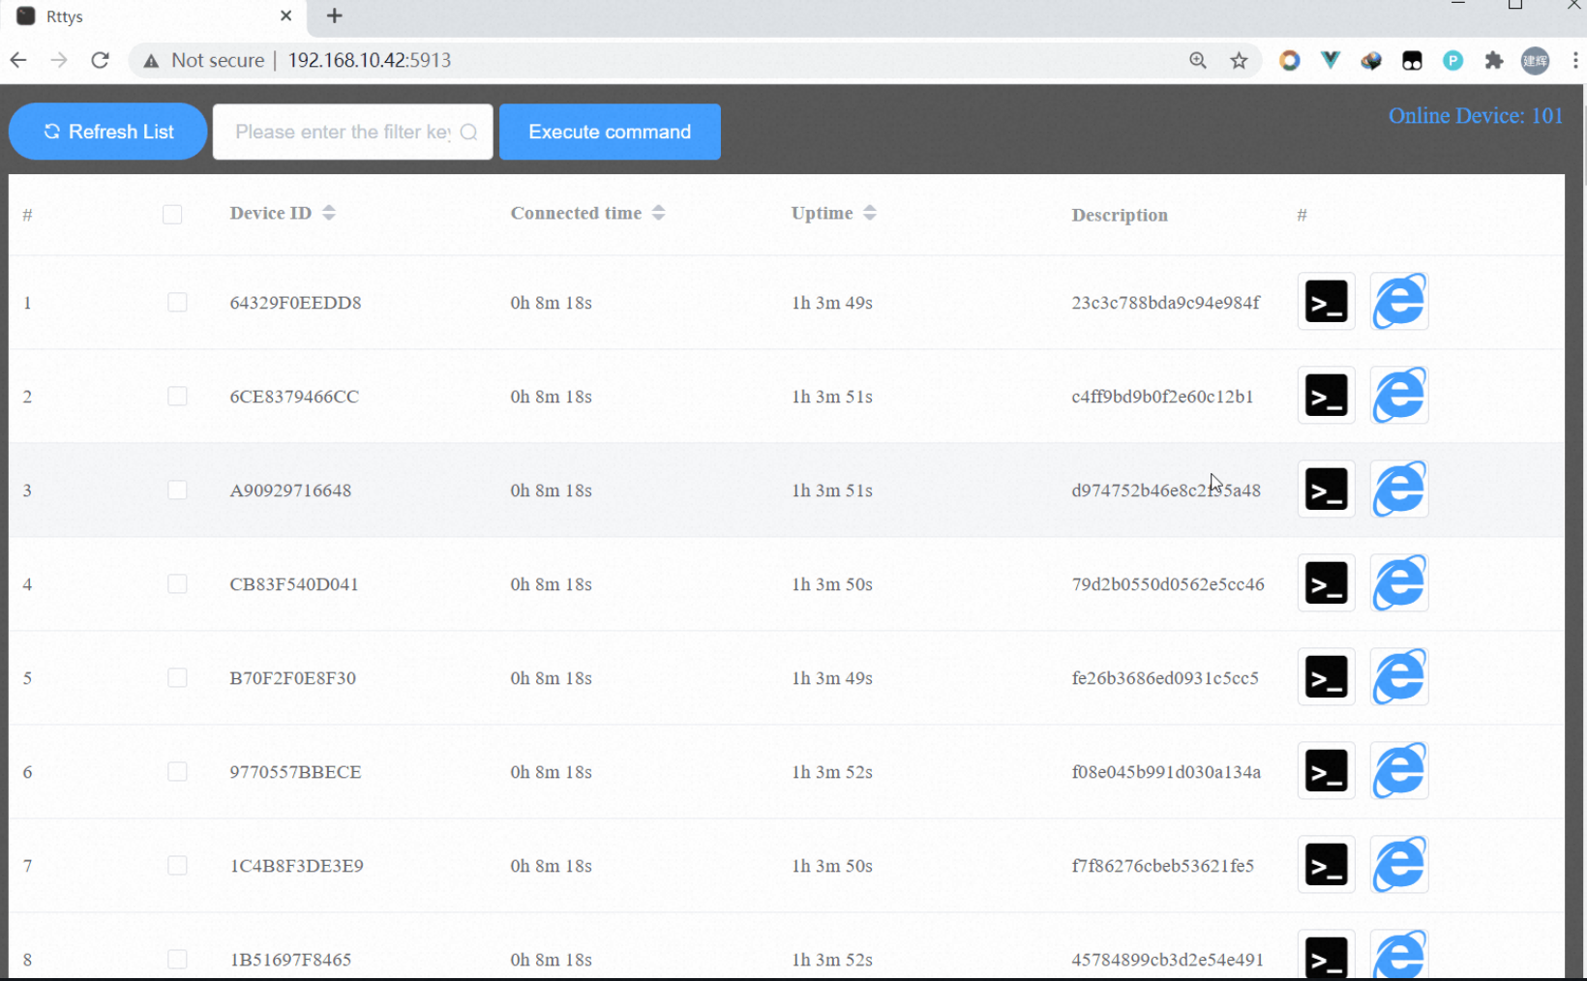Click description f7f86276cbeb53621fe5
The width and height of the screenshot is (1587, 981).
point(1162,866)
